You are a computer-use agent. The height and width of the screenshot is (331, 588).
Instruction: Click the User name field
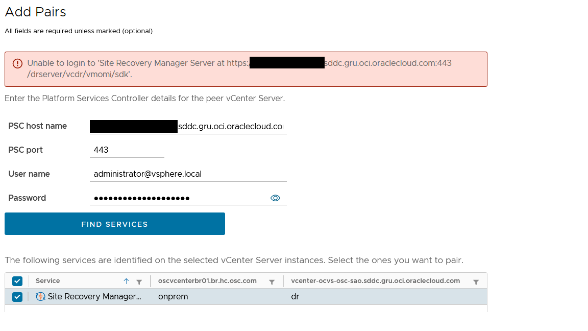[x=188, y=174]
